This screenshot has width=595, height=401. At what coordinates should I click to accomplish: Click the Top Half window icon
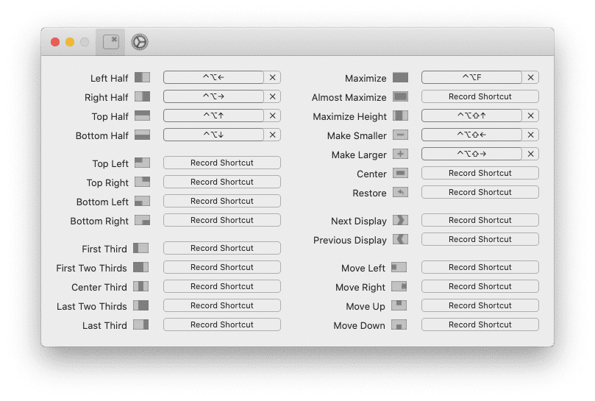(x=142, y=116)
